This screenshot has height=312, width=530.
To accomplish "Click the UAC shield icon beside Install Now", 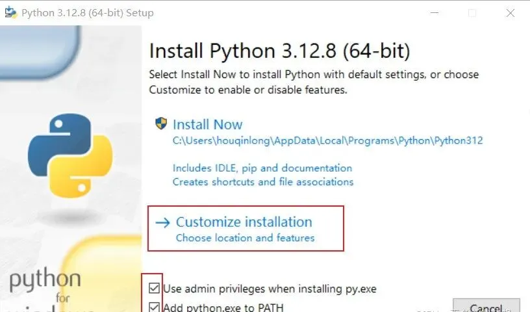I will point(161,123).
